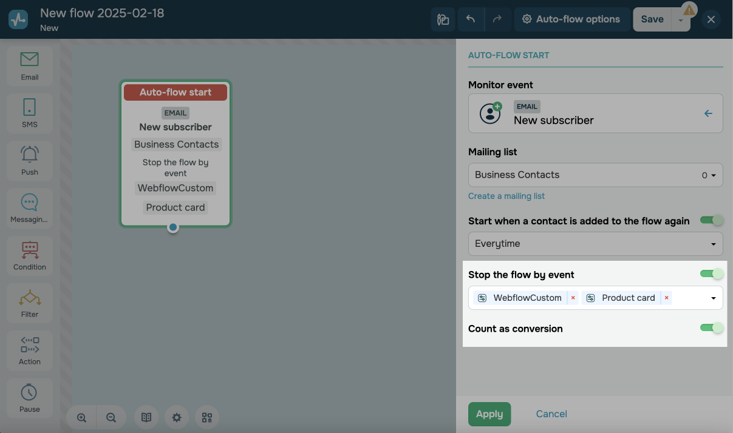Click the Action block in sidebar

point(29,350)
